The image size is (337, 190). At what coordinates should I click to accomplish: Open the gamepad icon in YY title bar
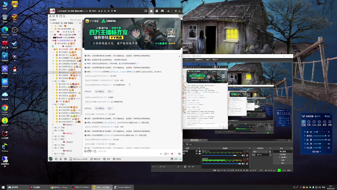point(162,11)
